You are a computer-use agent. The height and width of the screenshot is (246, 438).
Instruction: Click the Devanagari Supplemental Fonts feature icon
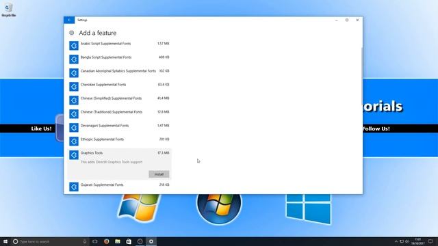coord(74,128)
